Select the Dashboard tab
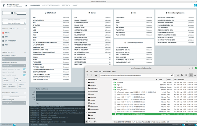197x126 pixels. 35,6
